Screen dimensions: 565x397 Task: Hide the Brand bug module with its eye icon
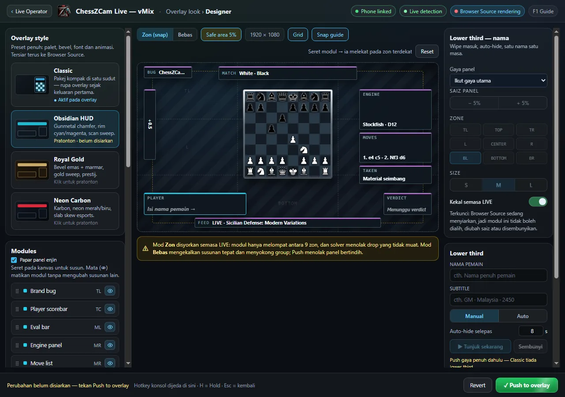(x=110, y=291)
